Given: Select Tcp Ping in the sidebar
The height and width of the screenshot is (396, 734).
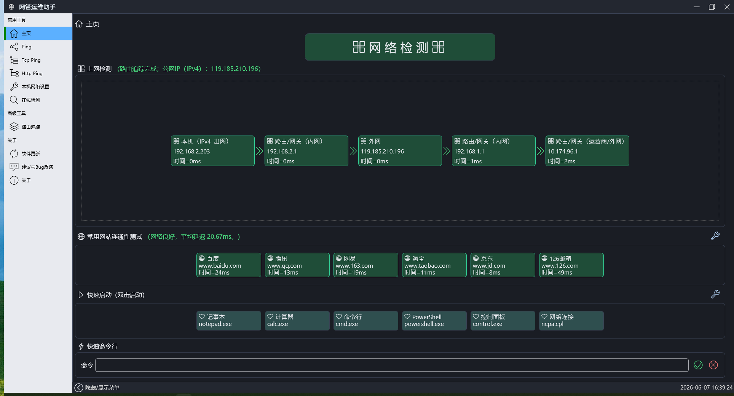Looking at the screenshot, I should [x=38, y=60].
